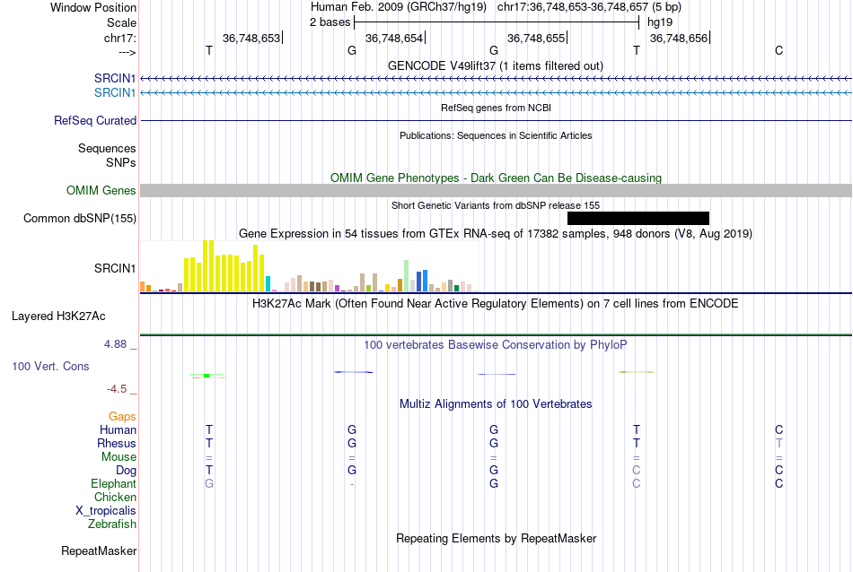The width and height of the screenshot is (853, 572).
Task: Click the Rhesus species row label
Action: [117, 444]
